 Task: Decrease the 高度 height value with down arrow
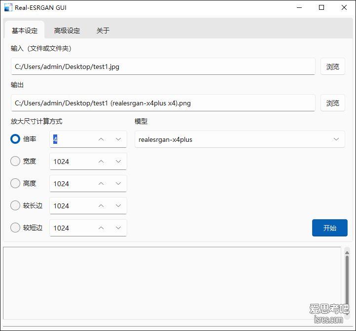(118, 184)
